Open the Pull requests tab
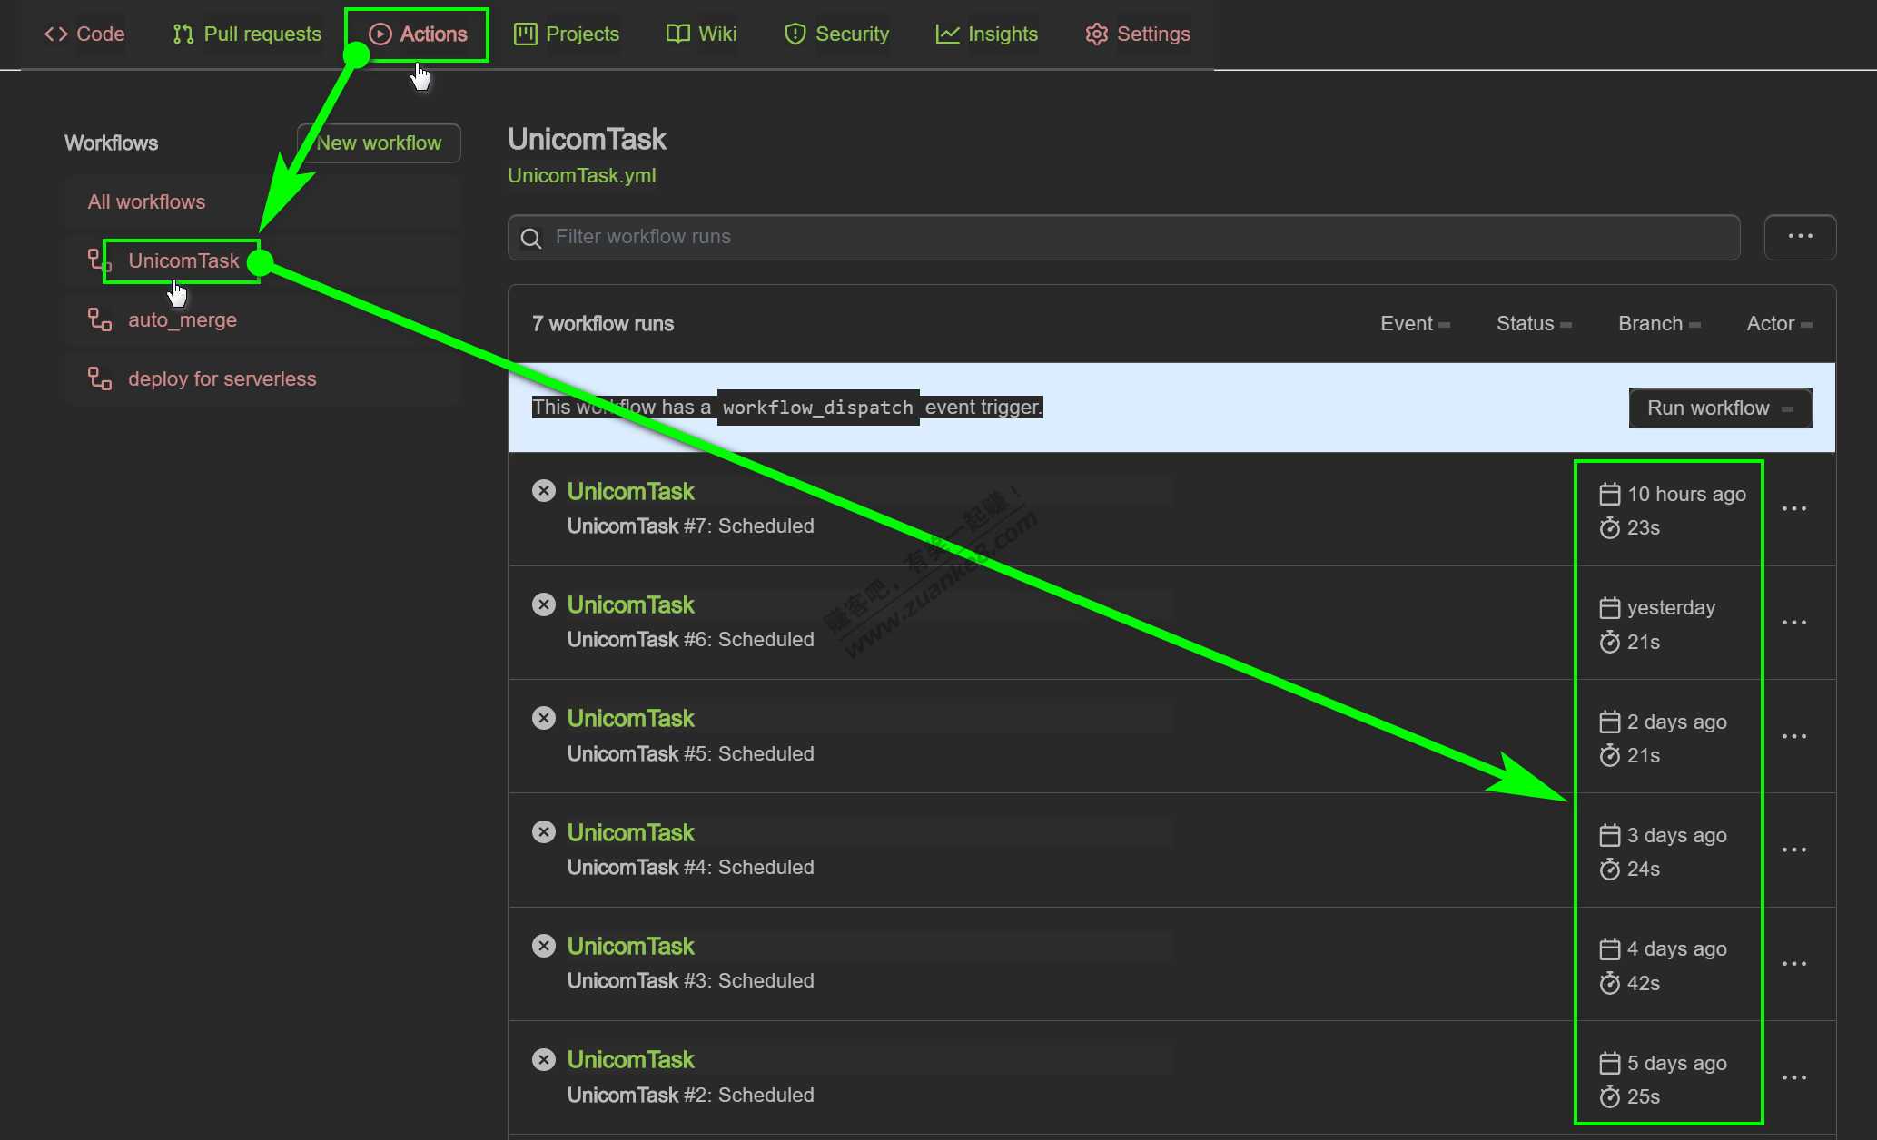The image size is (1877, 1140). (247, 34)
